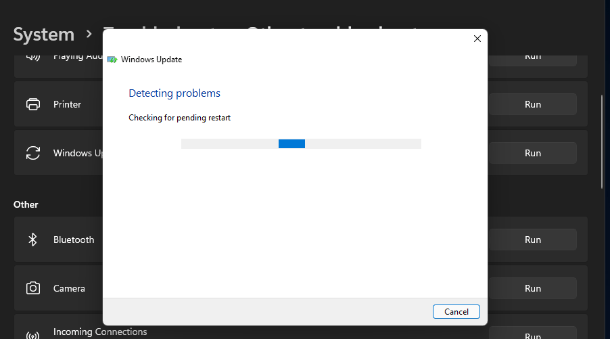Close the Windows Update troubleshooter dialog
This screenshot has height=339, width=610.
tap(477, 39)
